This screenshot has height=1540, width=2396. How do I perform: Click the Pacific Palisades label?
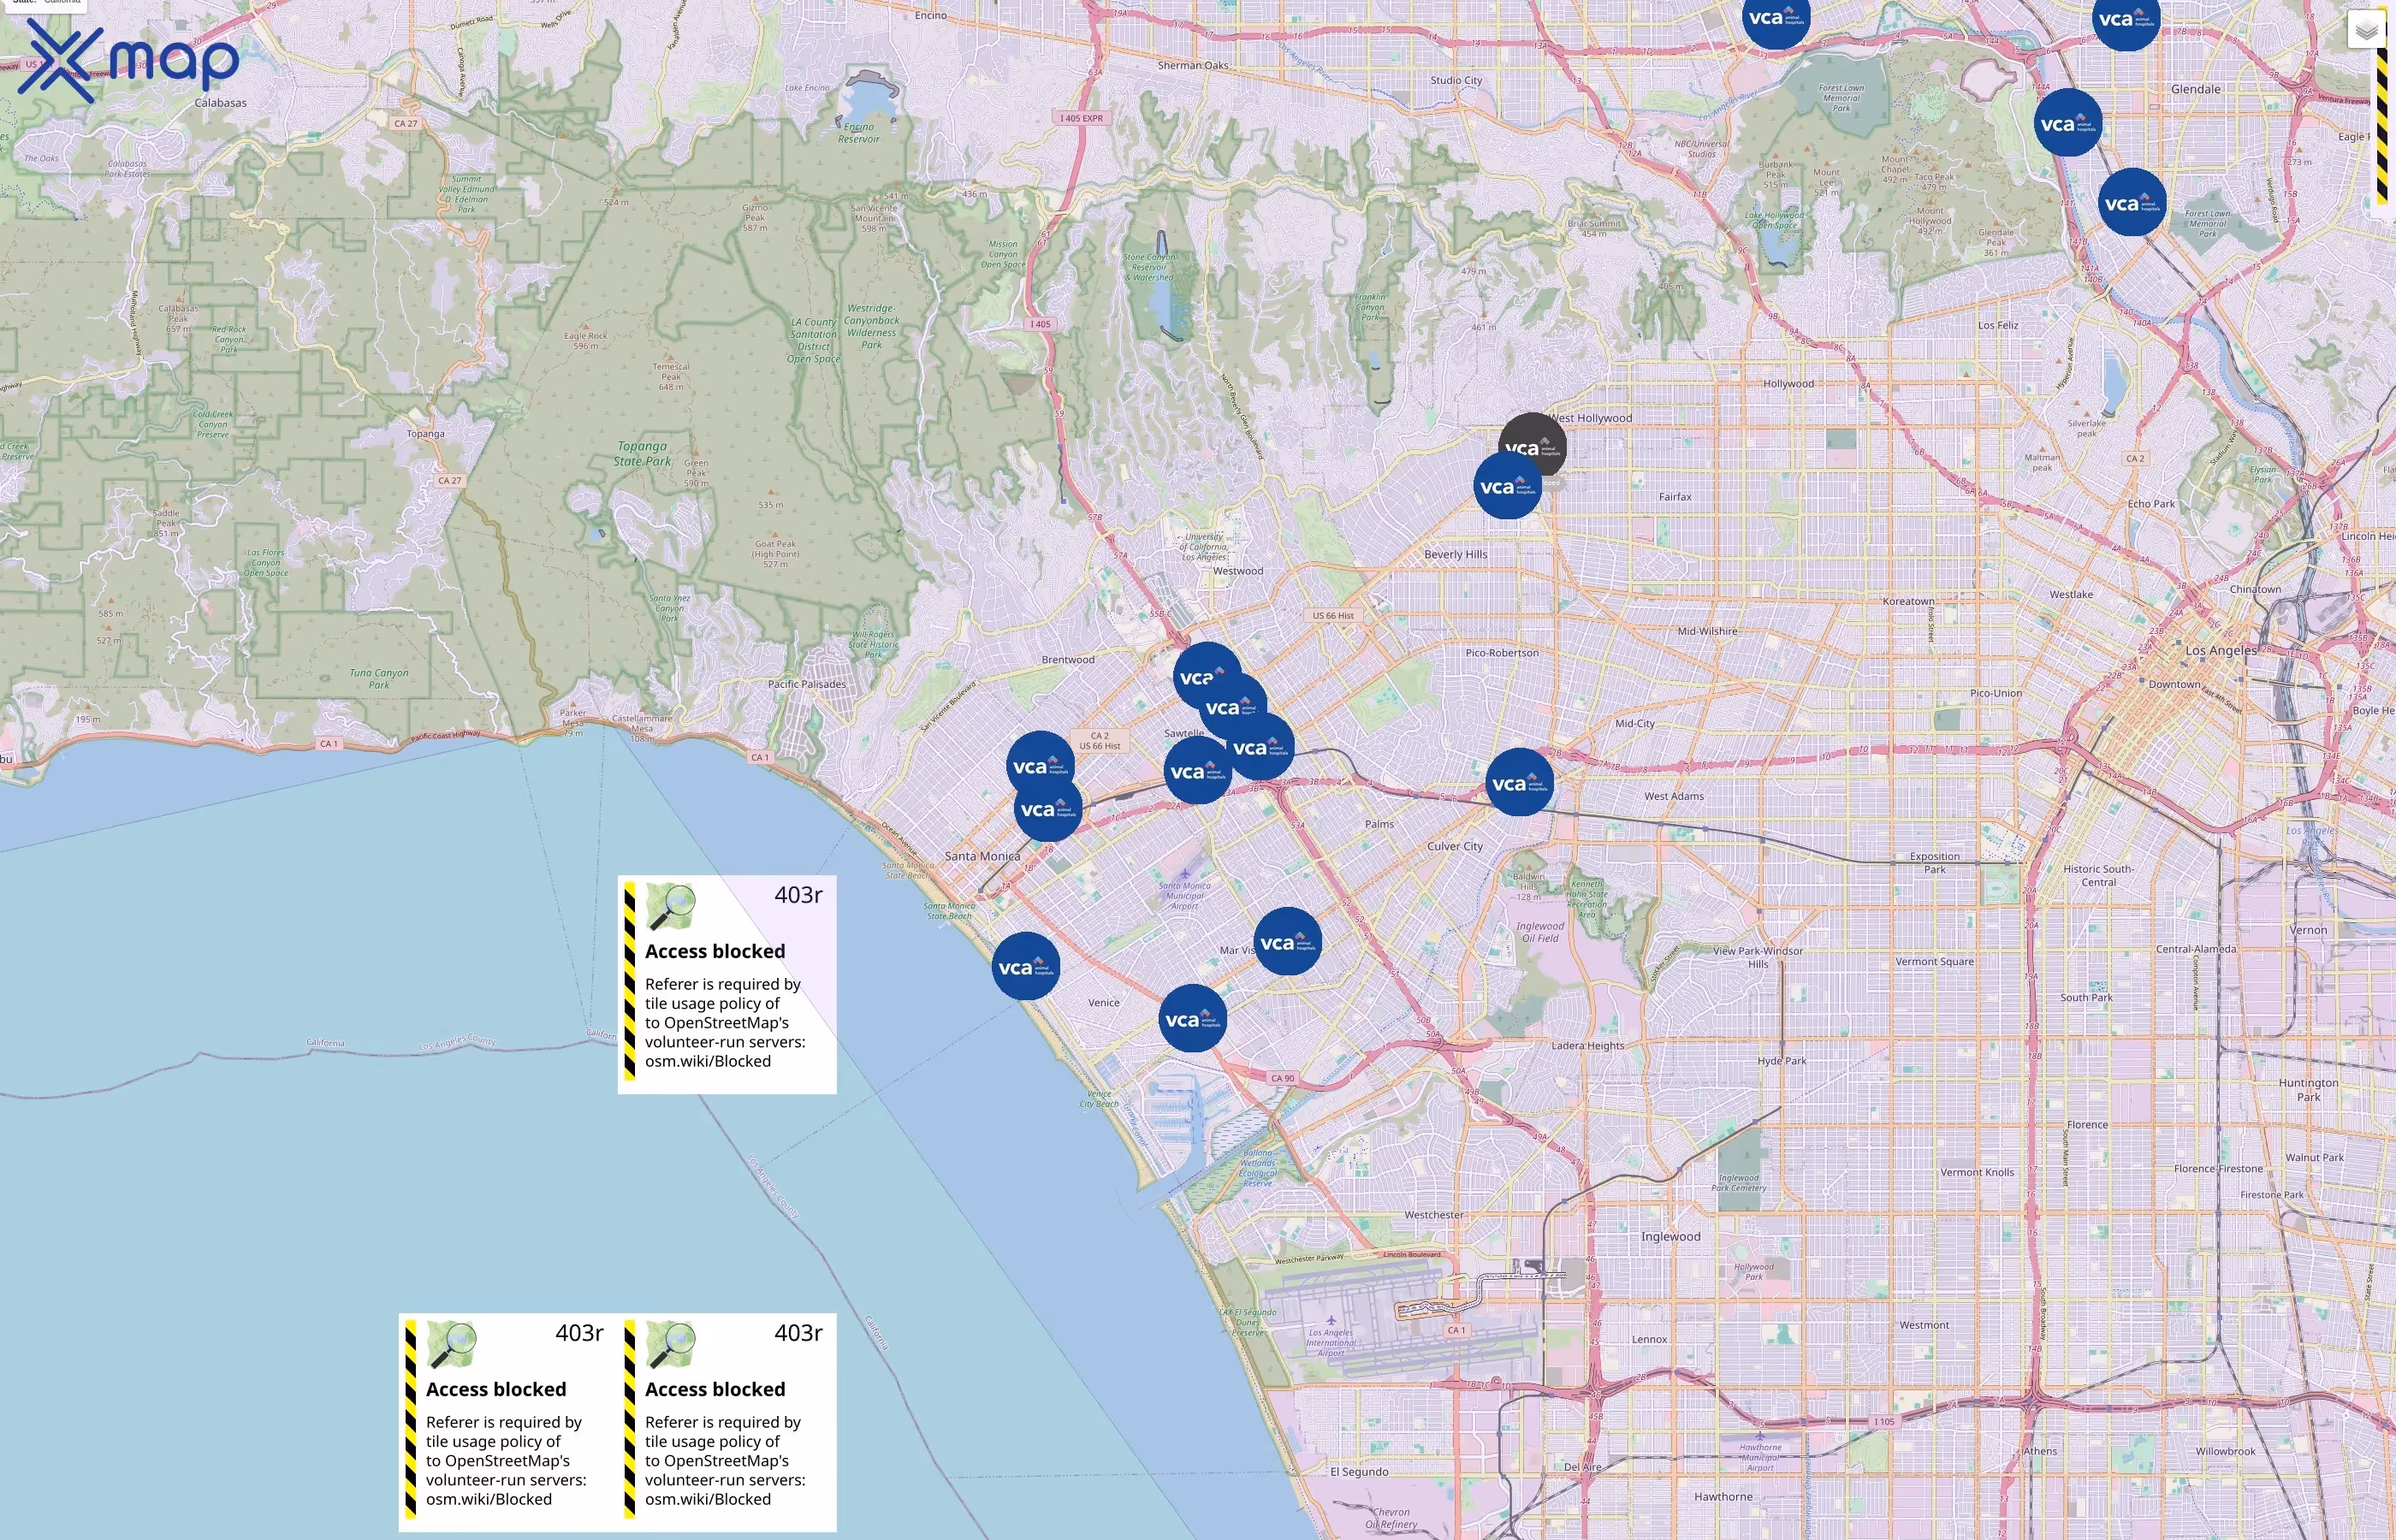(806, 684)
